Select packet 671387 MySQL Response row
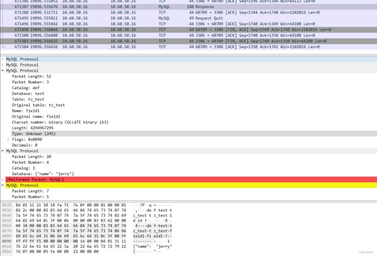 (x=188, y=7)
